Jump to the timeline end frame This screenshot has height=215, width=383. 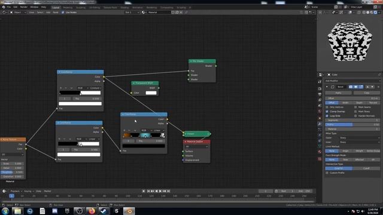168,191
